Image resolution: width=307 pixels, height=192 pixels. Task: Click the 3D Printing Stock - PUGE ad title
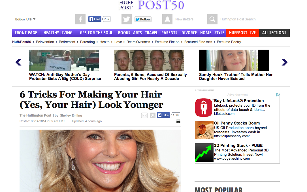(238, 145)
